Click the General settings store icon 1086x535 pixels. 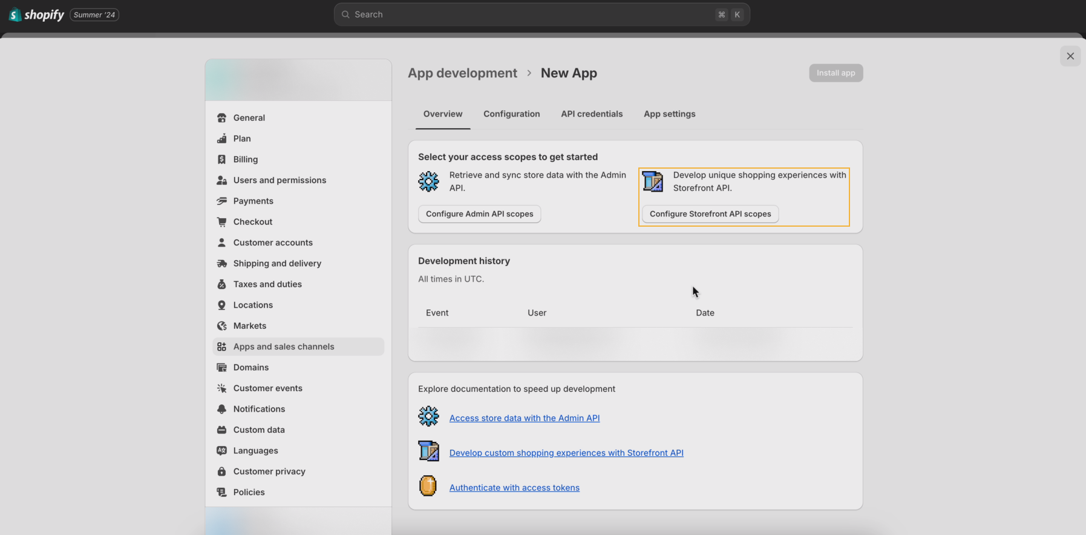[221, 118]
